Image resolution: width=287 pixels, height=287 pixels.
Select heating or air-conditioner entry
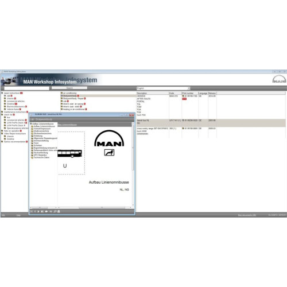[74, 109]
